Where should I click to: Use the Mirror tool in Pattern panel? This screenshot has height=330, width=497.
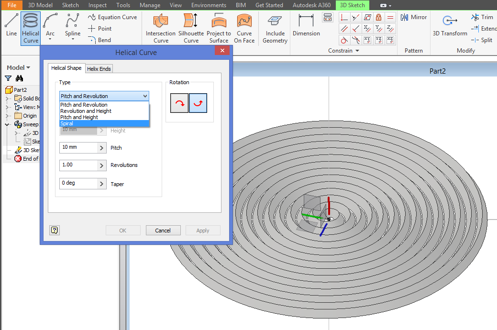(x=413, y=17)
